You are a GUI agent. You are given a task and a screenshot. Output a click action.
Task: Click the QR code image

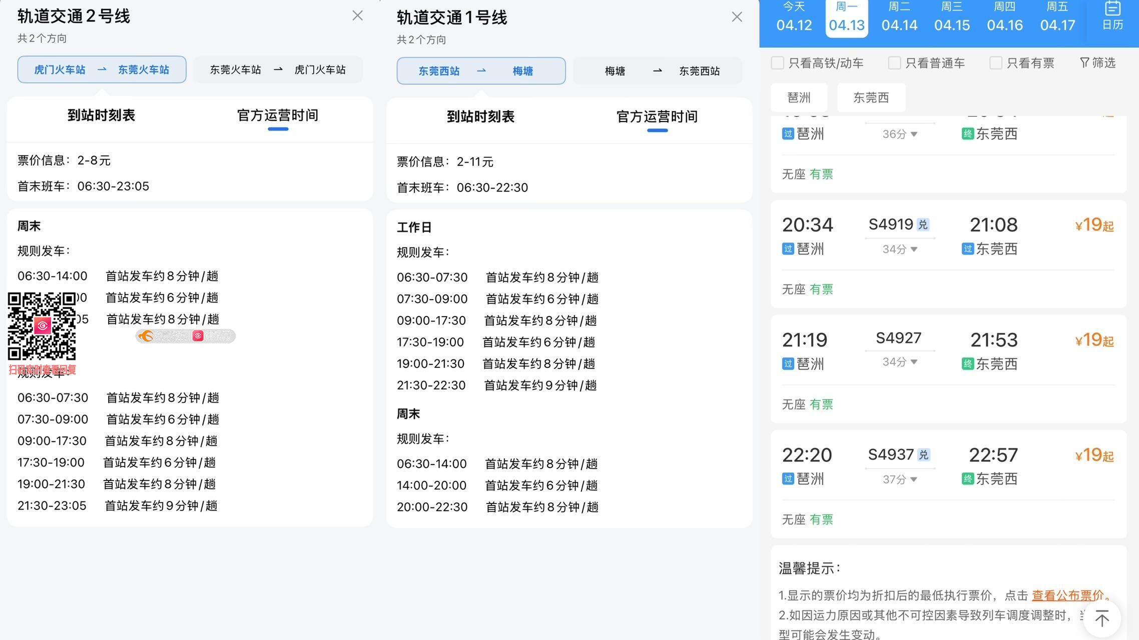[x=42, y=326]
